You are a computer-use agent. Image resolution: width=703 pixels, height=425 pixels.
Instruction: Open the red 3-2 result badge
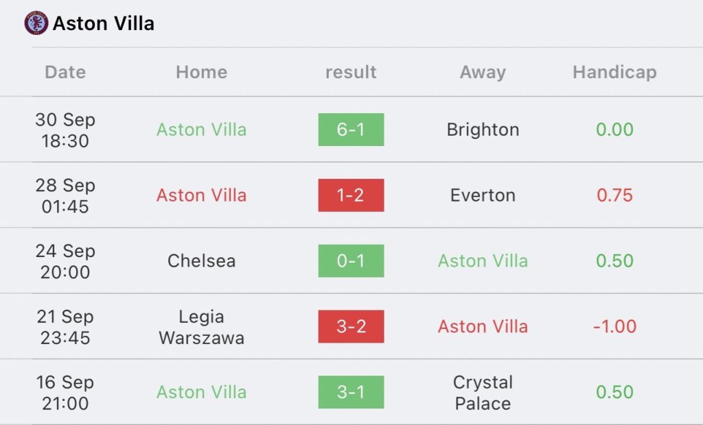click(351, 326)
